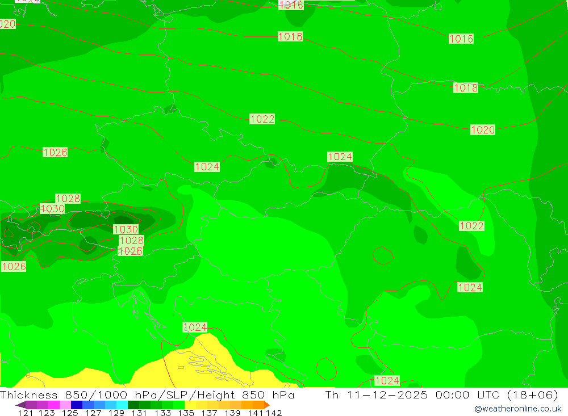Click the legend value 131
This screenshot has height=416, width=568.
click(x=139, y=413)
